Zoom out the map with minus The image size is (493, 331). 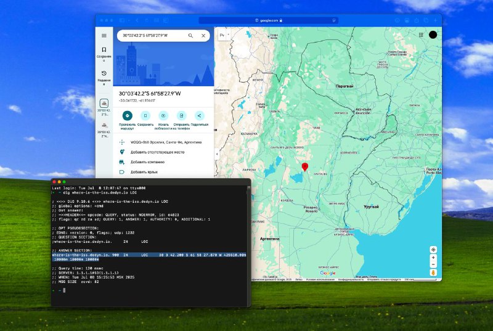pyautogui.click(x=433, y=264)
